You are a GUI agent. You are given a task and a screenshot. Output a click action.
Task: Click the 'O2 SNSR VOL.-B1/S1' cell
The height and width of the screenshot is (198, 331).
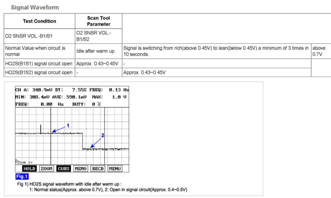pos(40,36)
